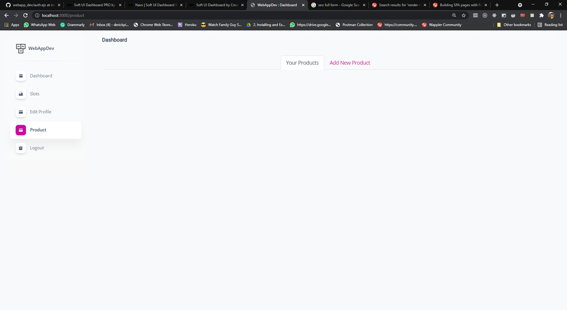Open the Postman Collection bookmark

[354, 25]
